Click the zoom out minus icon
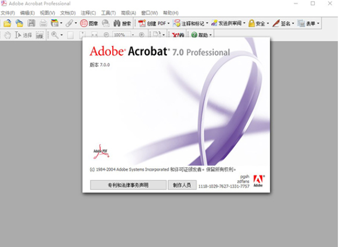Viewport: 339px width, 247px height. click(106, 35)
